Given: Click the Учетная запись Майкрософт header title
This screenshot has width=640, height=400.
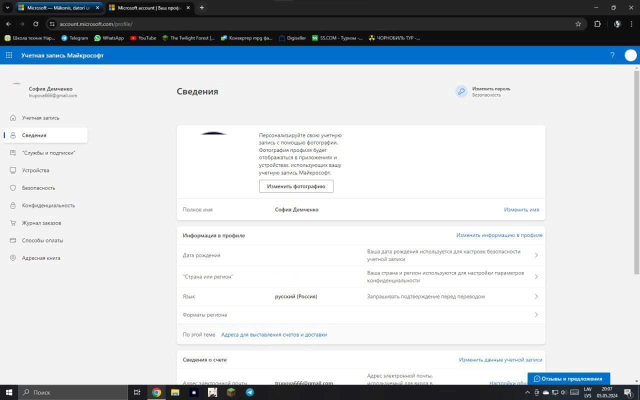Looking at the screenshot, I should (62, 55).
